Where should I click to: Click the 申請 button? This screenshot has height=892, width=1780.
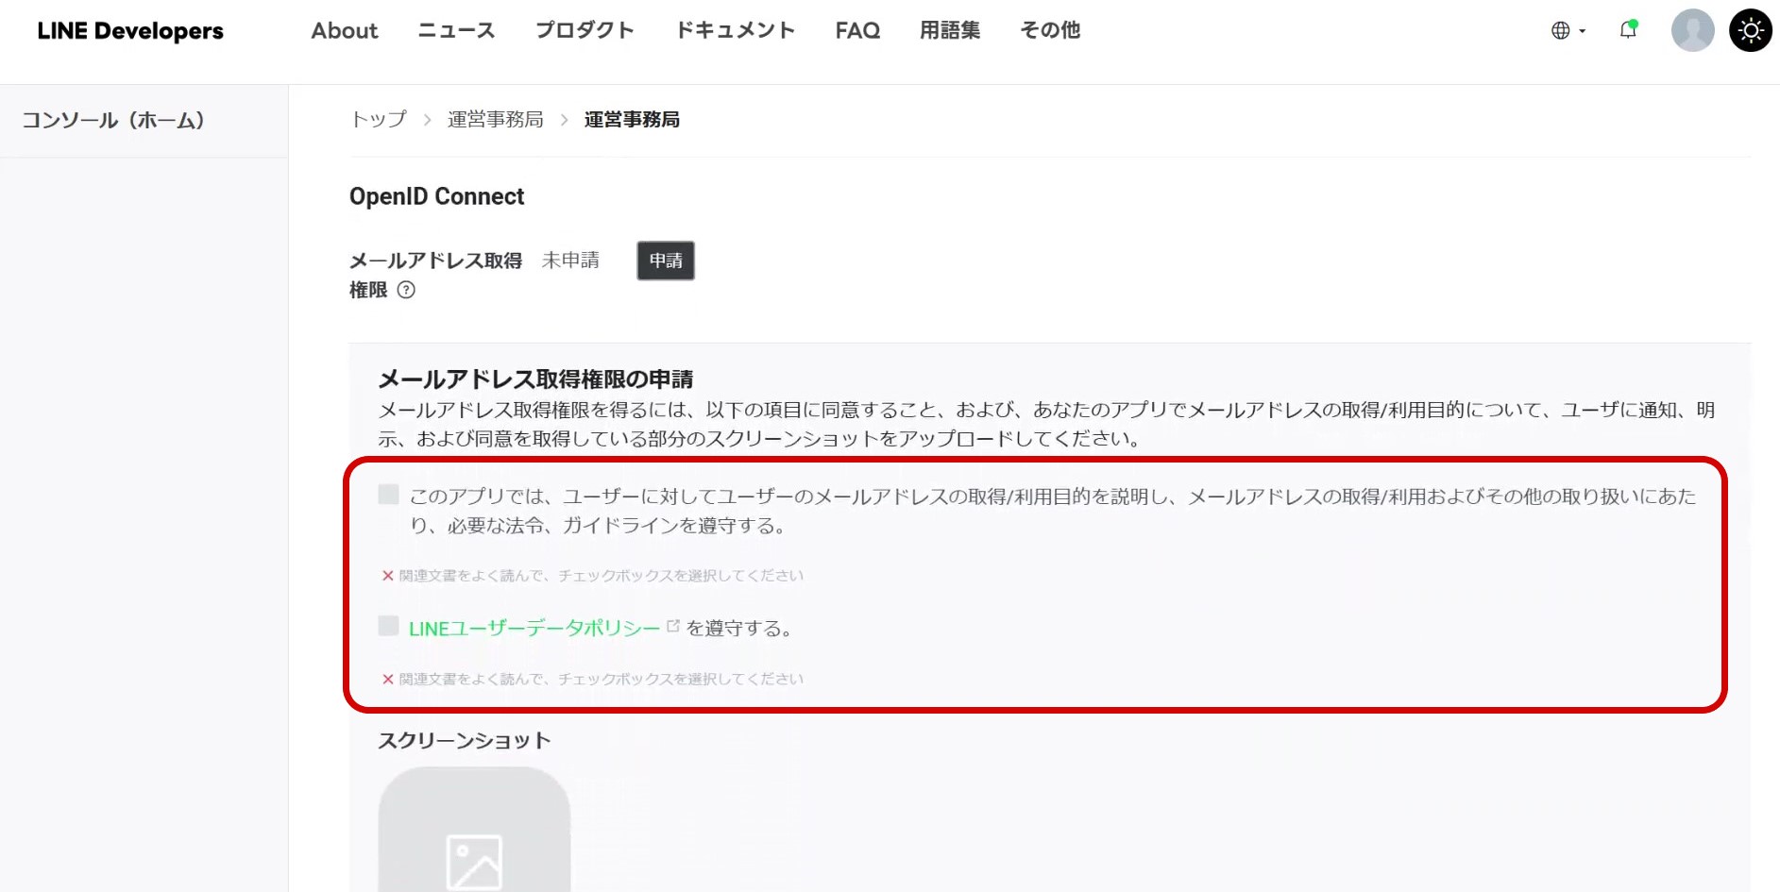pyautogui.click(x=666, y=261)
